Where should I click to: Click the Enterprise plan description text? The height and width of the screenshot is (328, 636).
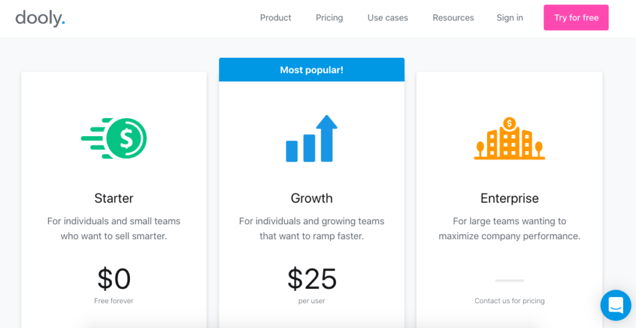point(509,229)
